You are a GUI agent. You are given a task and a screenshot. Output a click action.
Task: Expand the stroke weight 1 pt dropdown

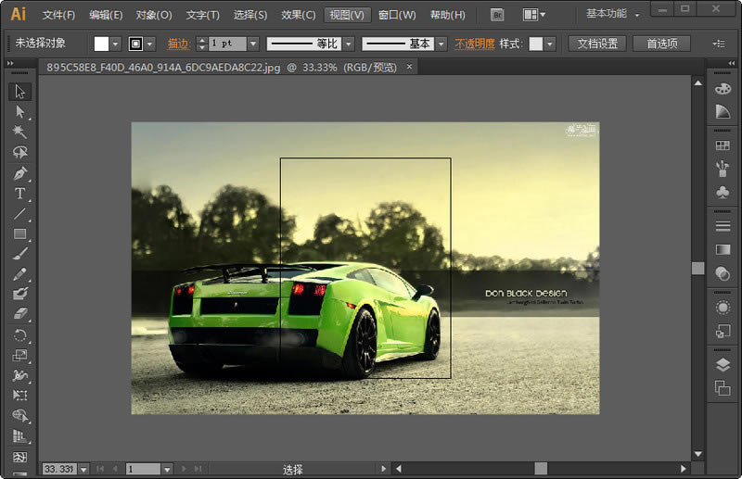[253, 44]
